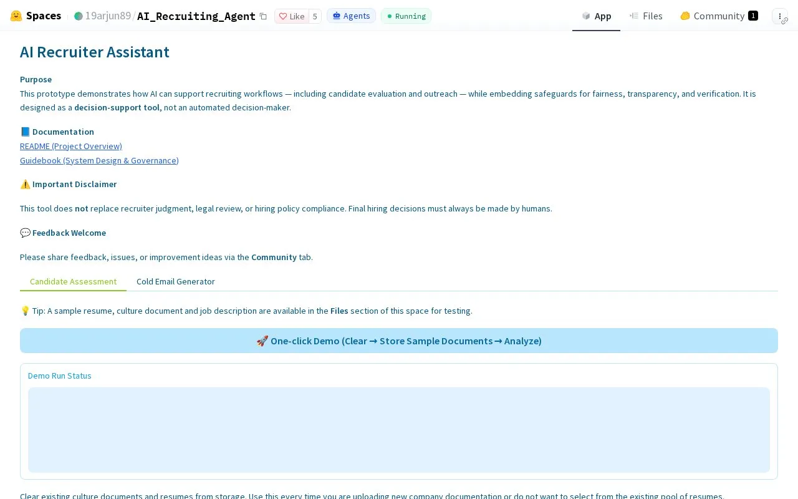The width and height of the screenshot is (798, 499).
Task: Click the Demo Run Status label
Action: 60,375
